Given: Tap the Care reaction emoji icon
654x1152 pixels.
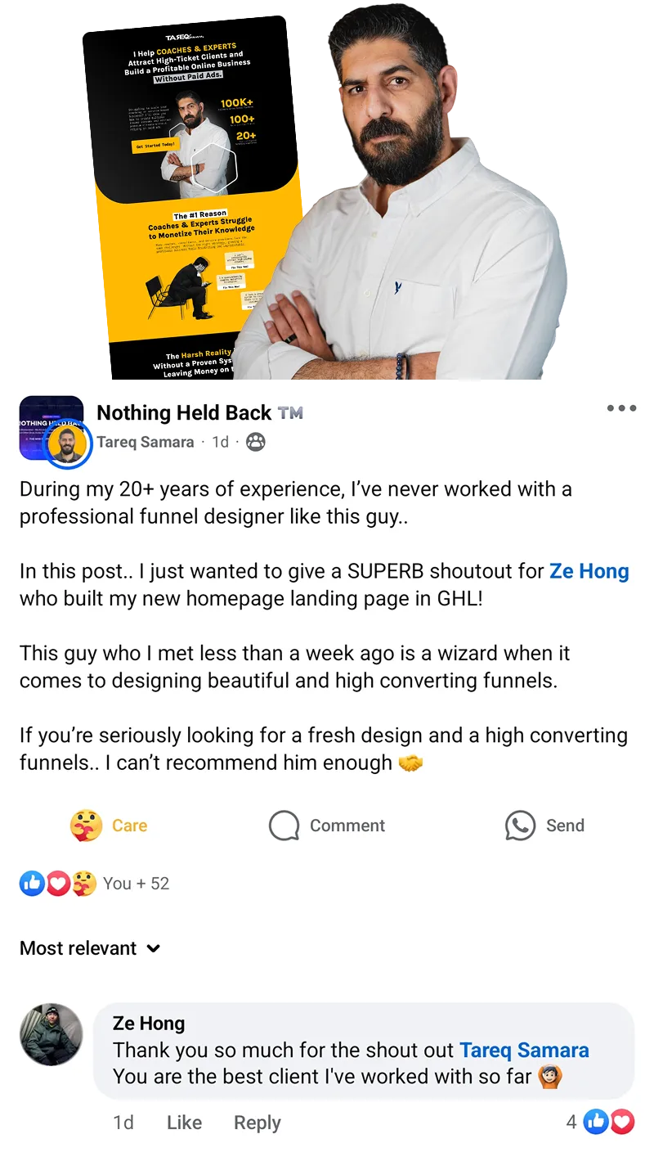Looking at the screenshot, I should click(x=86, y=826).
